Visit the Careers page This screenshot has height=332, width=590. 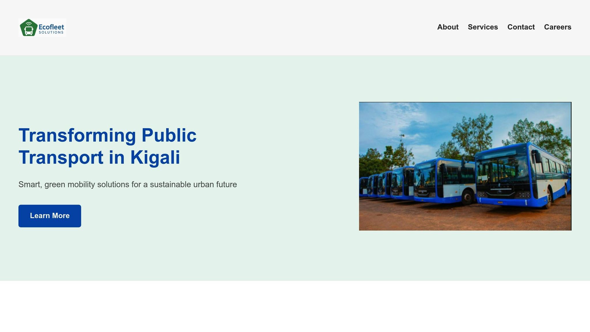click(x=557, y=27)
